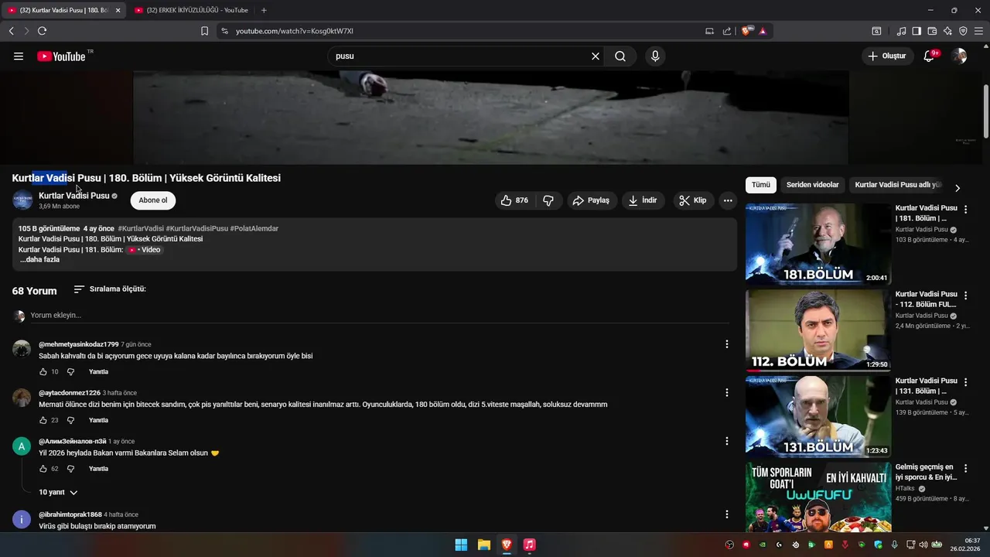Focus the YouTube search field containing pusu

click(460, 56)
